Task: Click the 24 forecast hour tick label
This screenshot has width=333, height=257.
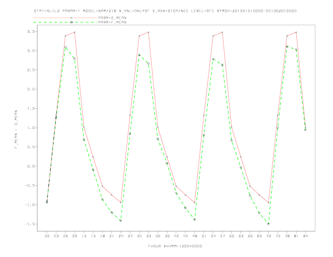Action: 121,236
